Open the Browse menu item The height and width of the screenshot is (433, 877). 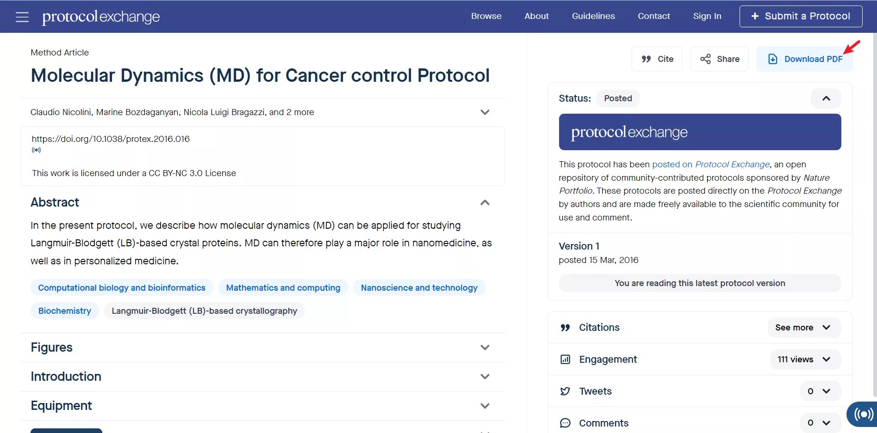click(x=486, y=16)
